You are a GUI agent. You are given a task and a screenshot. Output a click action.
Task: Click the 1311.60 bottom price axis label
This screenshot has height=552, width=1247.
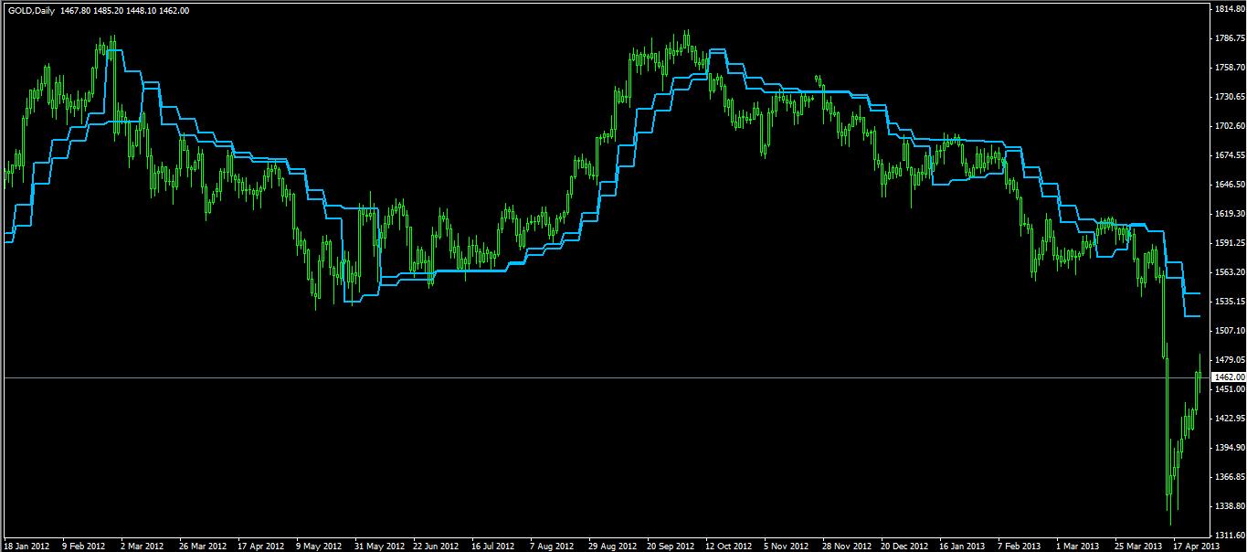pos(1227,536)
